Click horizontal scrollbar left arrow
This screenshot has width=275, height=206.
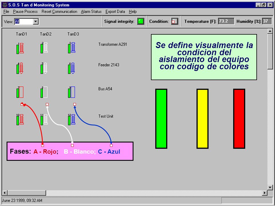[x=5, y=193]
